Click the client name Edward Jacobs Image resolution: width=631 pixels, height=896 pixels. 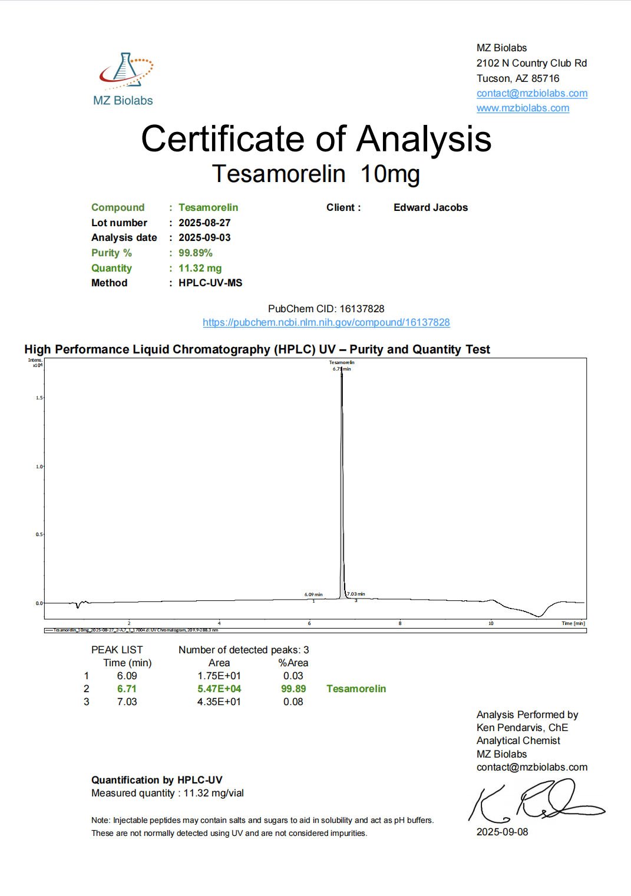tap(430, 207)
